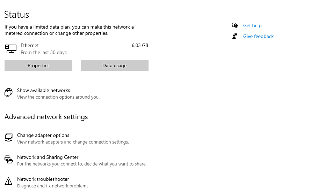
Task: Click the globe icon for available networks
Action: 9,92
